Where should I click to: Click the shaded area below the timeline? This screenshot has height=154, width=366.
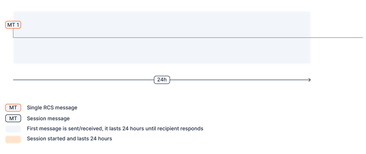[x=162, y=50]
